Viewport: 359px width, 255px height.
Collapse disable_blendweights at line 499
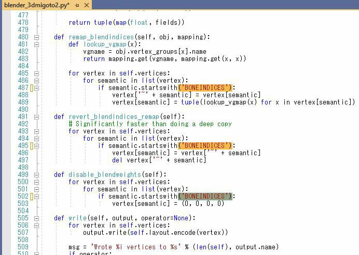point(36,175)
